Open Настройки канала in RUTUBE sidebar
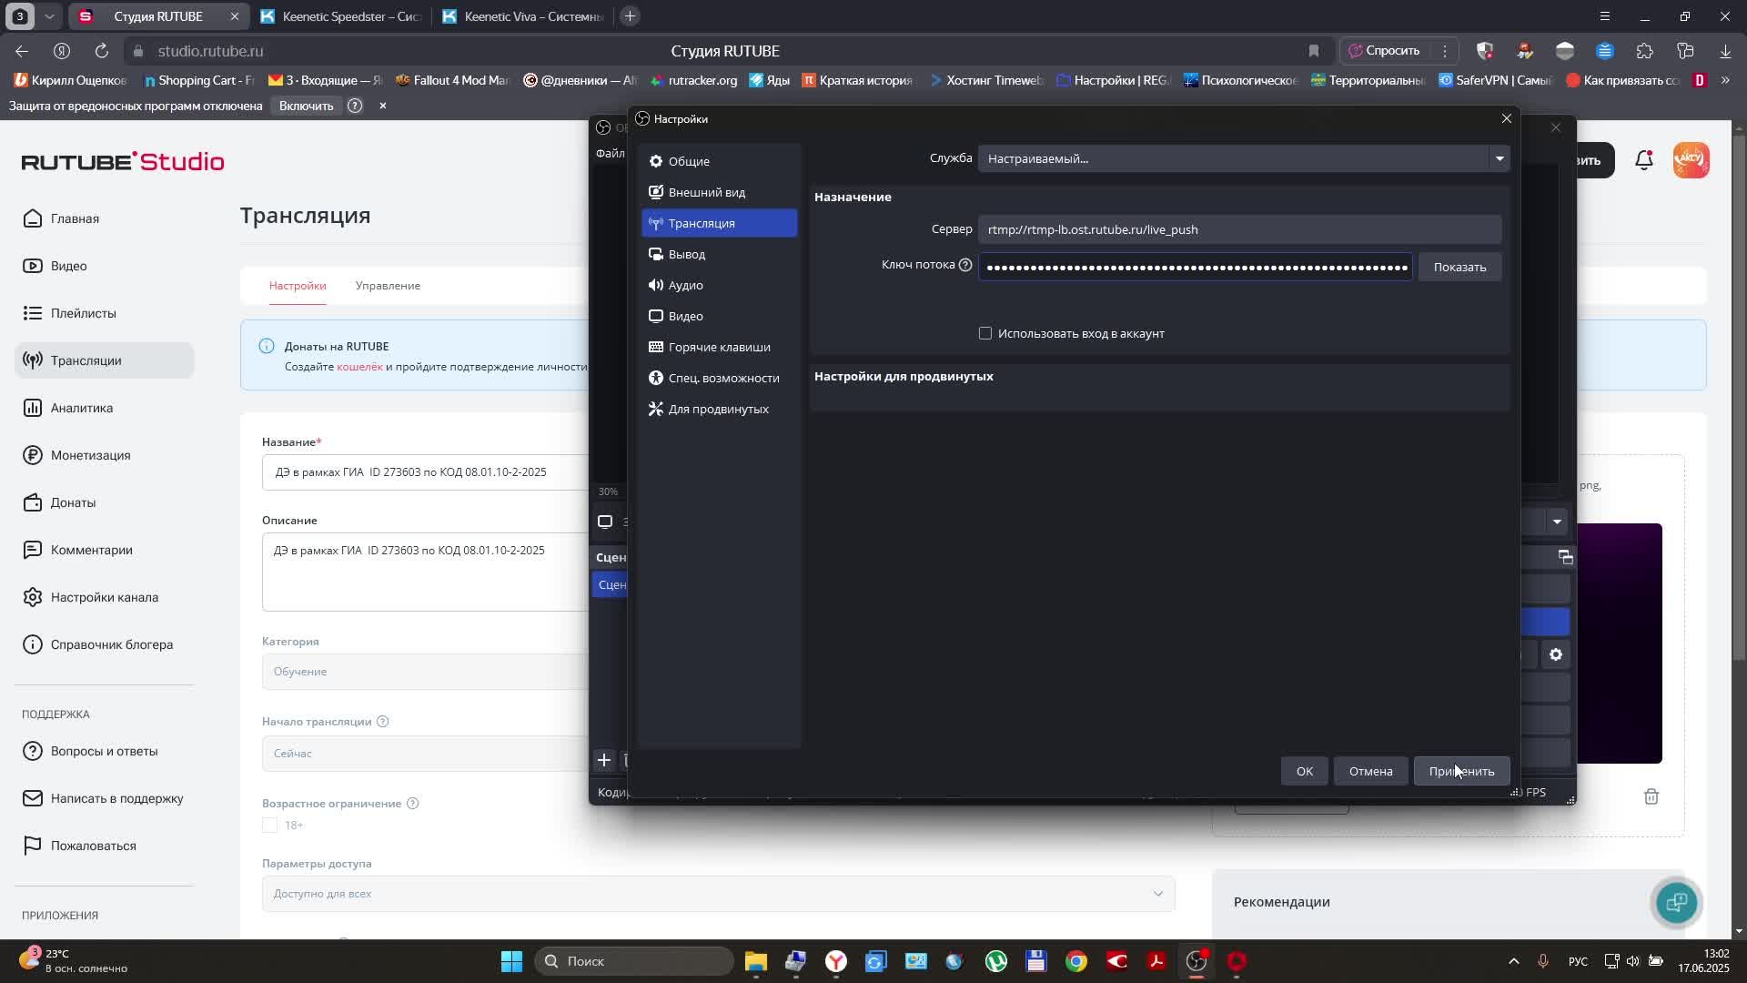The image size is (1747, 983). 105,597
